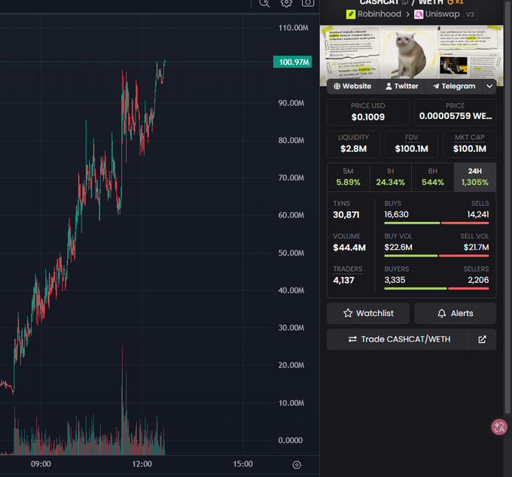The image size is (512, 477).
Task: Click the 15:00 time axis label
Action: click(243, 464)
